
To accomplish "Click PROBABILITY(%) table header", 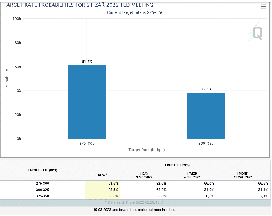I will pos(178,166).
